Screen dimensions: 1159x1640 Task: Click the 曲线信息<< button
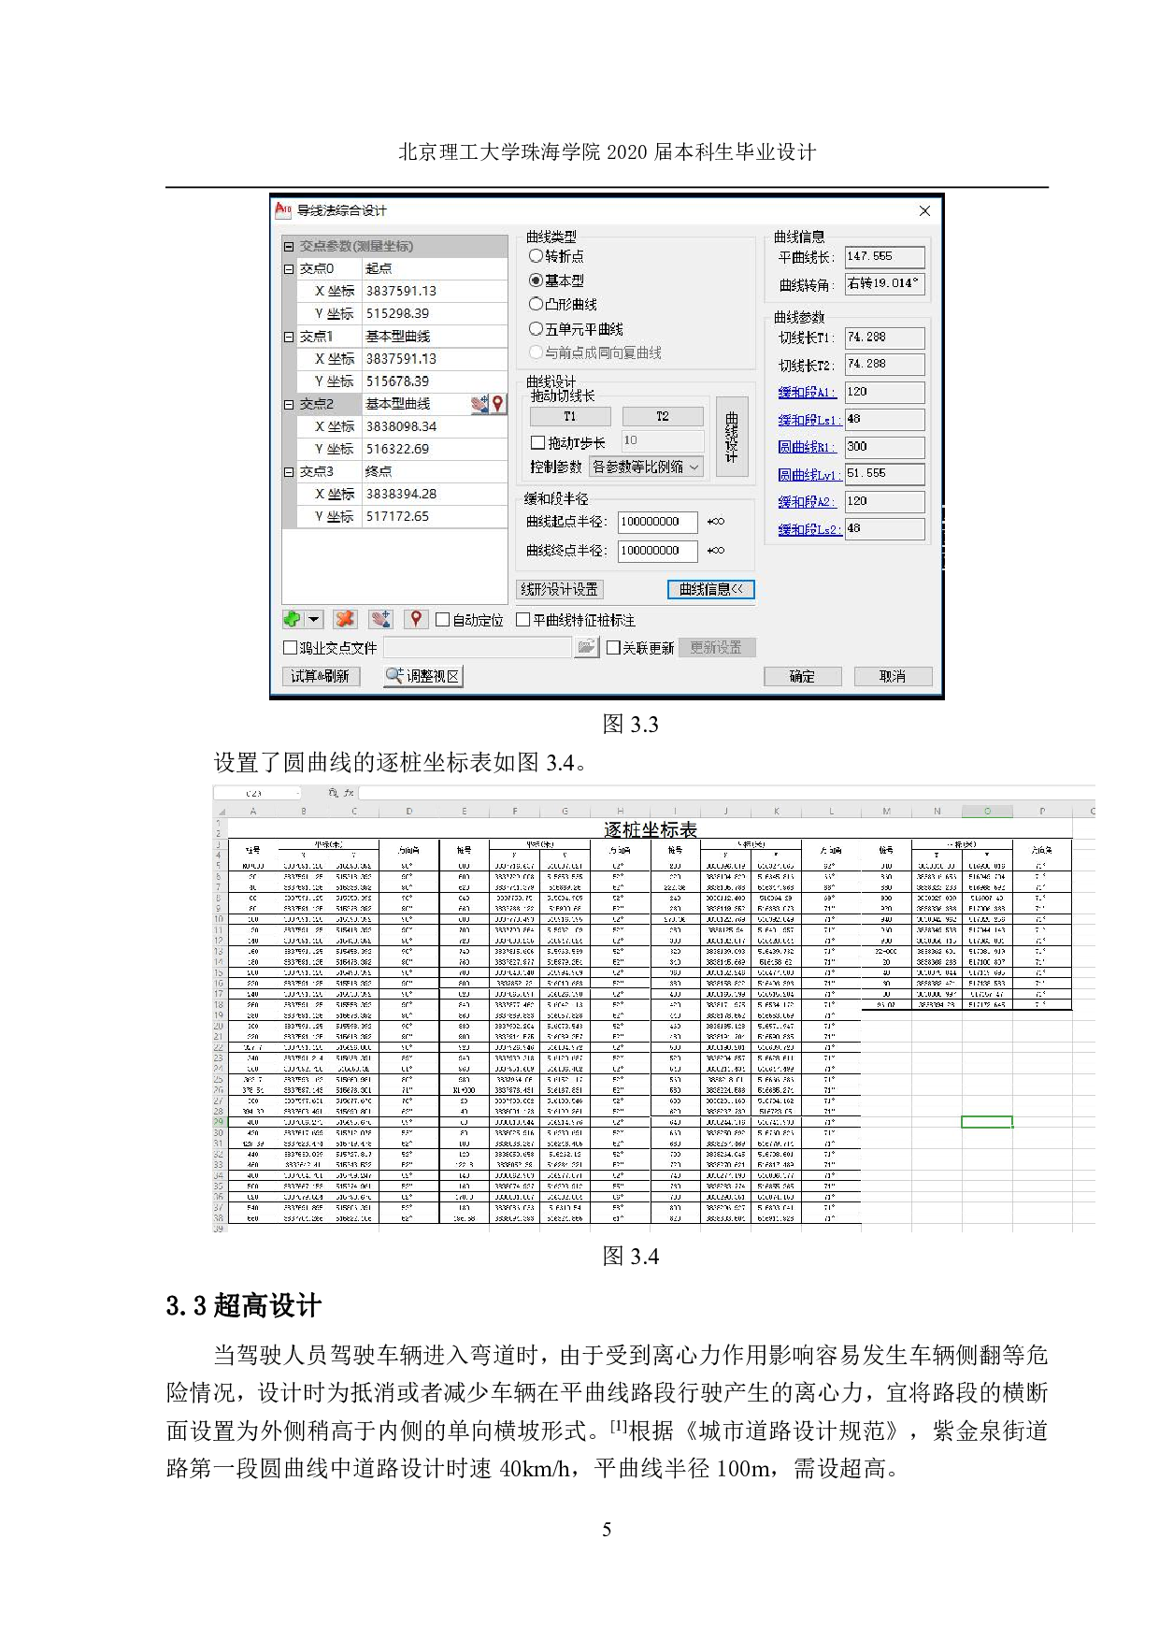pos(710,589)
